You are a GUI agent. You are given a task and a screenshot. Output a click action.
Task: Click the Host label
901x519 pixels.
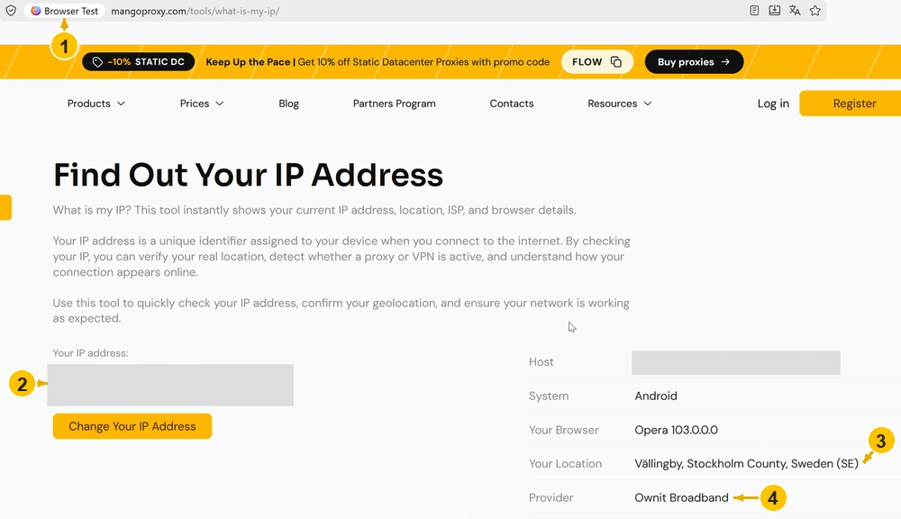[541, 361]
